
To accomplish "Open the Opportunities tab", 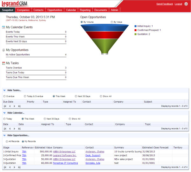I will (x=55, y=10).
